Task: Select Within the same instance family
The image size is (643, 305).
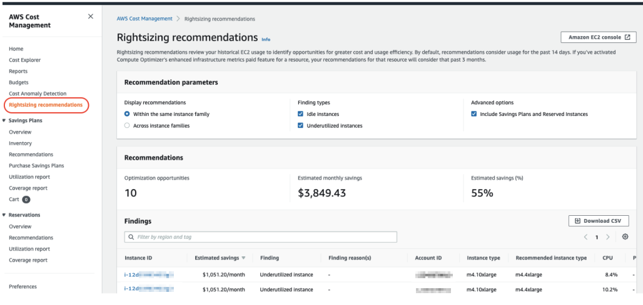Action: point(128,114)
